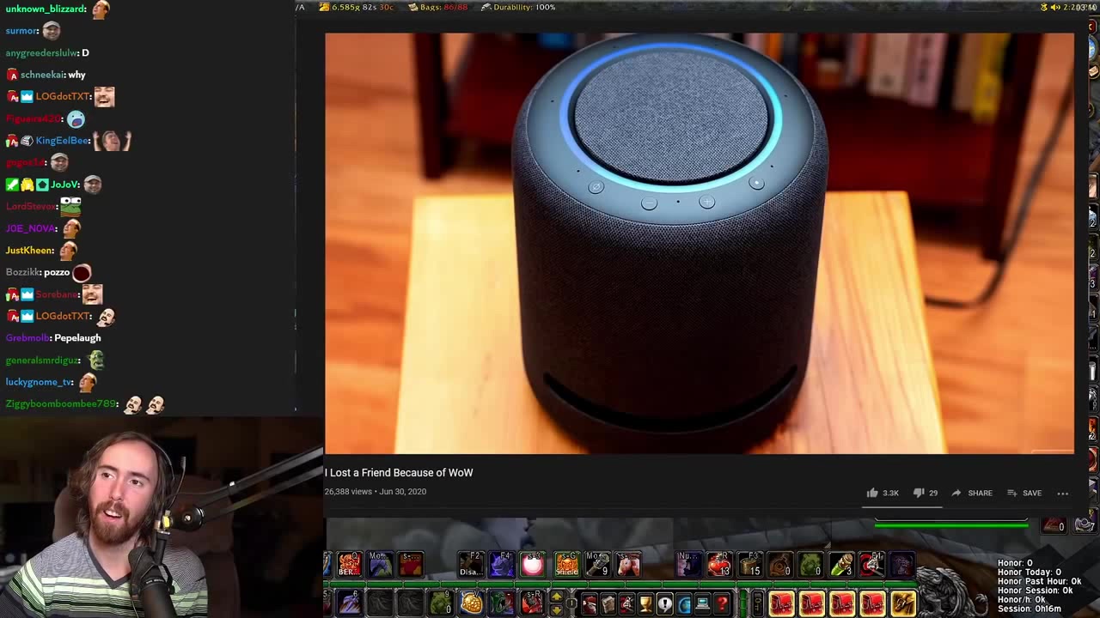The height and width of the screenshot is (618, 1100).
Task: Page action bar down with yellow arrow
Action: [556, 610]
